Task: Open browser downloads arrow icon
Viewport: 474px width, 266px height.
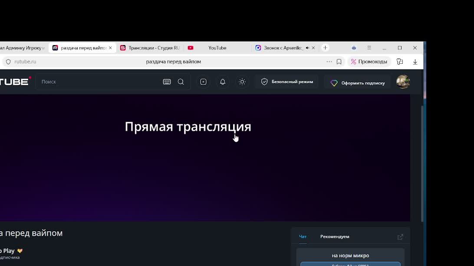Action: click(415, 62)
